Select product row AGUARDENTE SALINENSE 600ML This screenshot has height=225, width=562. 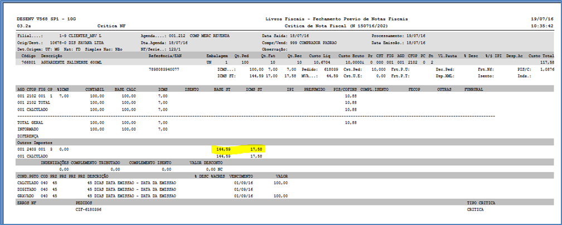tap(69, 63)
